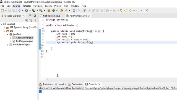This screenshot has height=100, width=177.
Task: Toggle Skip All Breakpoints
Action: [x=79, y=11]
